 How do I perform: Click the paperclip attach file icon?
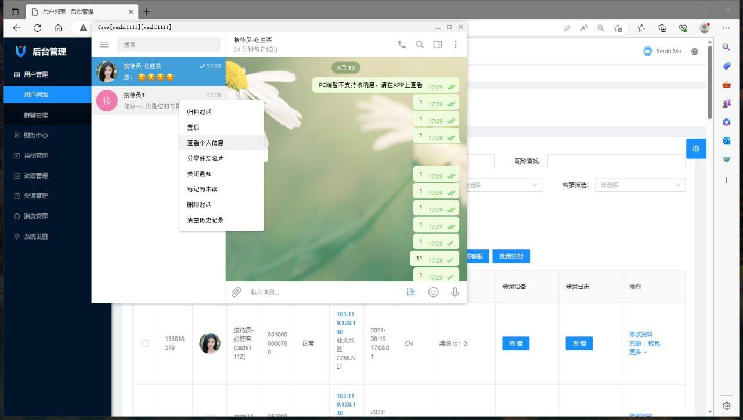click(x=236, y=292)
